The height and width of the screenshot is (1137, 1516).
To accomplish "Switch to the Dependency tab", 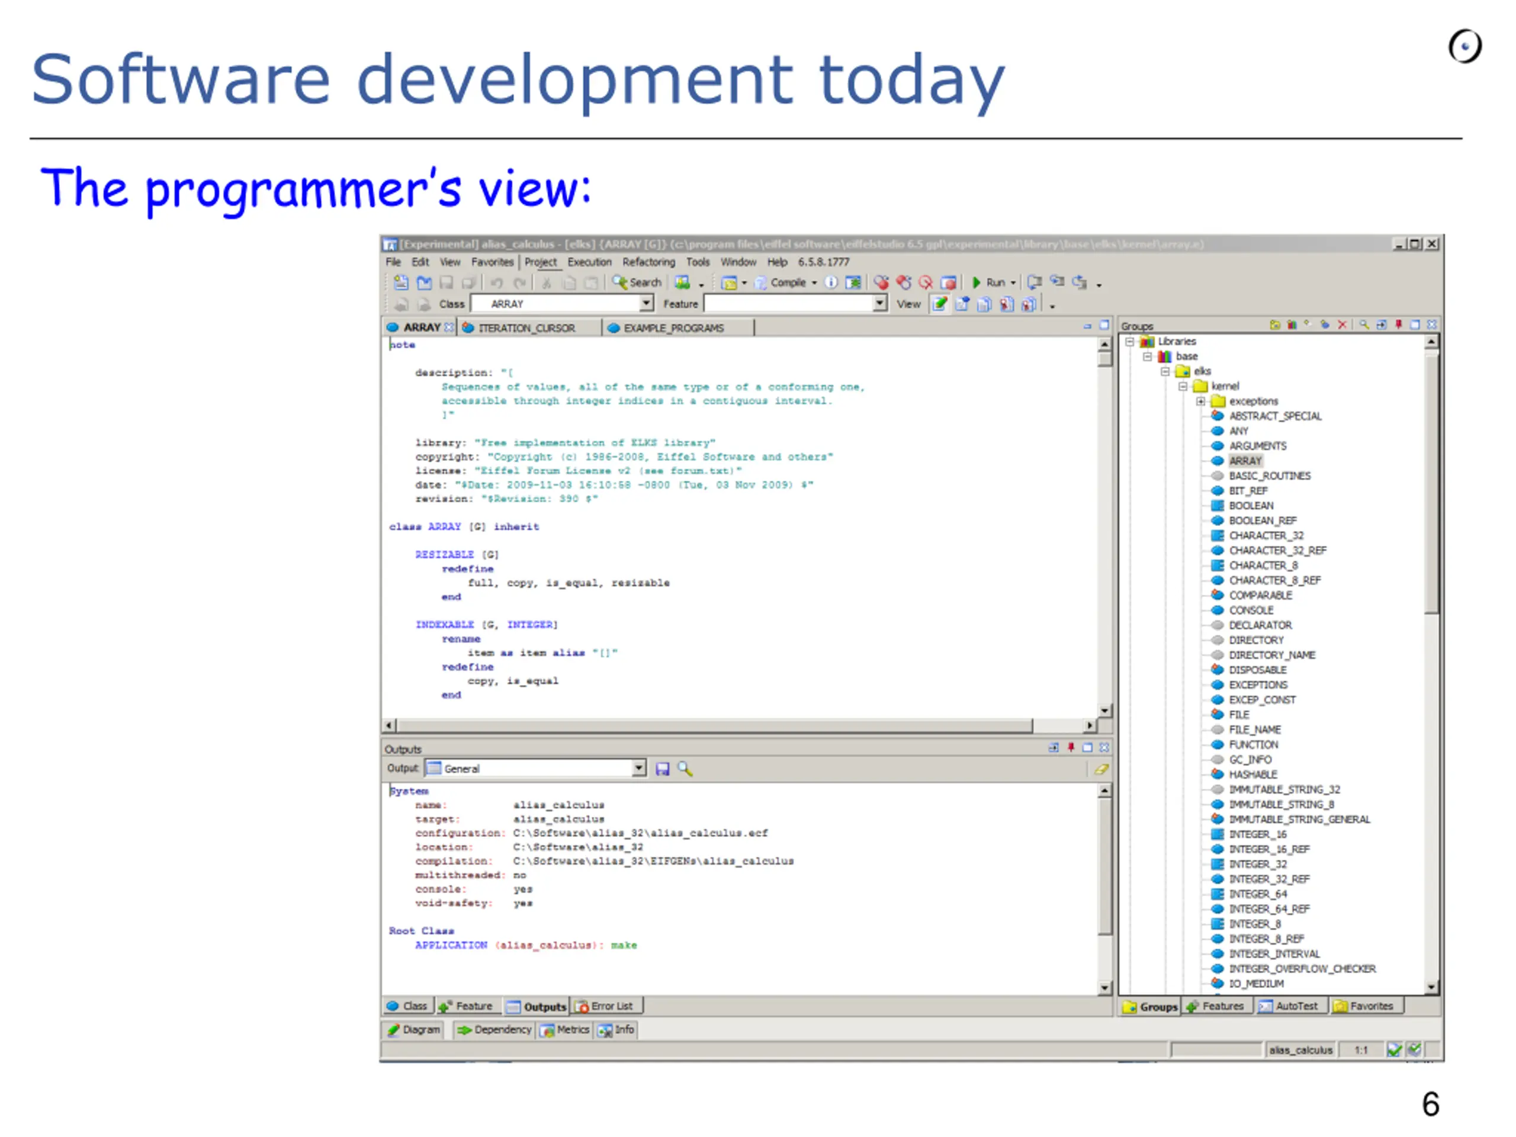I will 494,1029.
